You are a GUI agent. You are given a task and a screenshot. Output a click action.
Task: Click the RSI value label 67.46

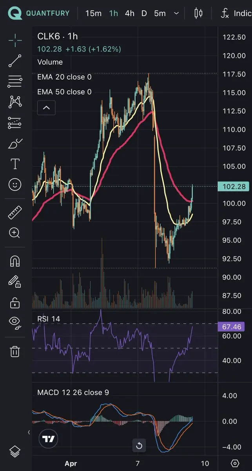pyautogui.click(x=231, y=327)
